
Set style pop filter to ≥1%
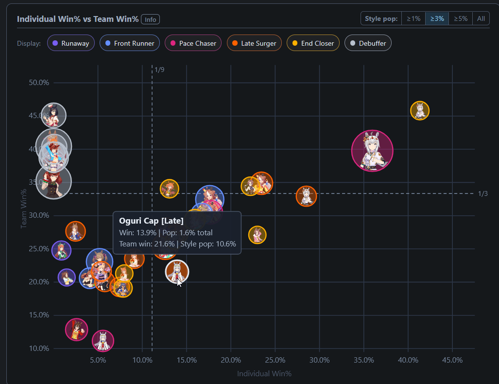coord(413,18)
